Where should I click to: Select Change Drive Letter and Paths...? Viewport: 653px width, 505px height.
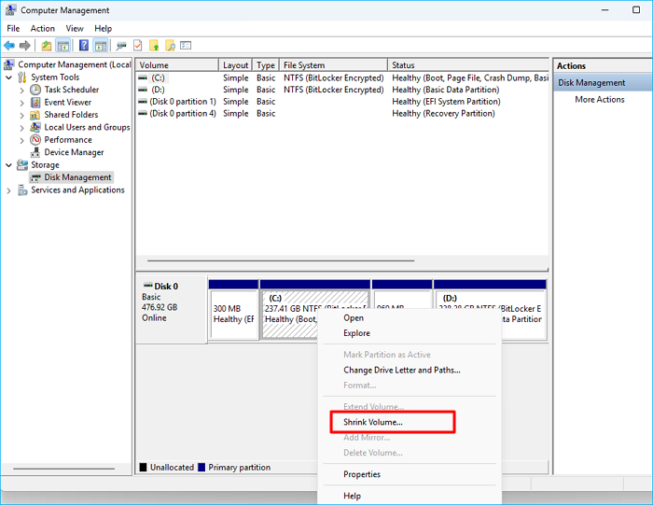pyautogui.click(x=401, y=370)
